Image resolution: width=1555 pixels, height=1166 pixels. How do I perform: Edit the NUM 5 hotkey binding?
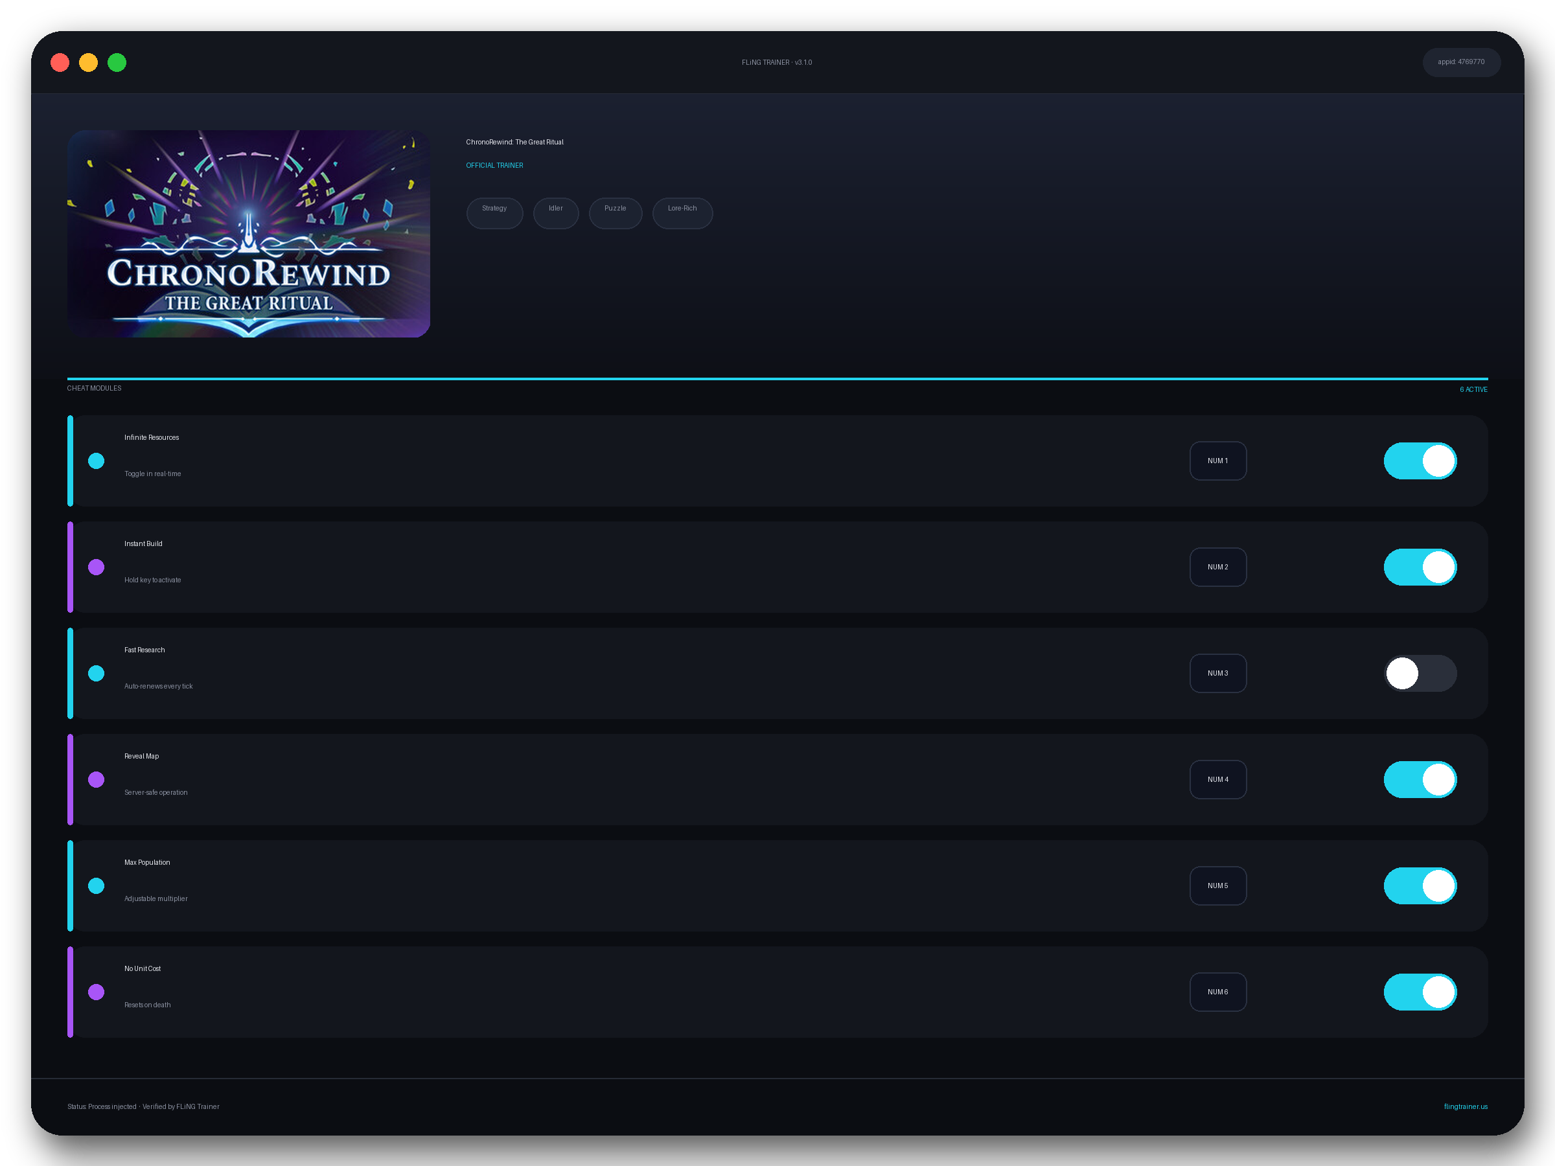click(x=1217, y=886)
